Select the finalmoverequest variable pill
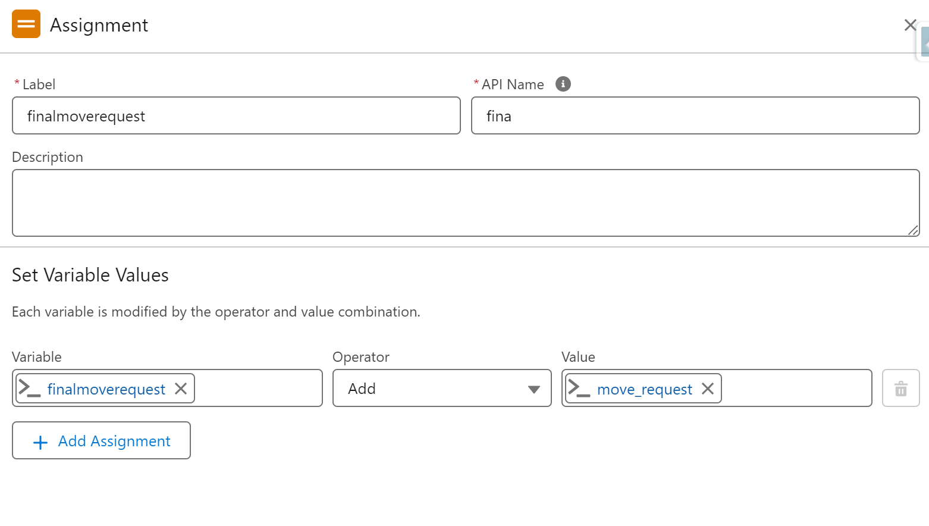Screen dimensions: 929x526 106,389
